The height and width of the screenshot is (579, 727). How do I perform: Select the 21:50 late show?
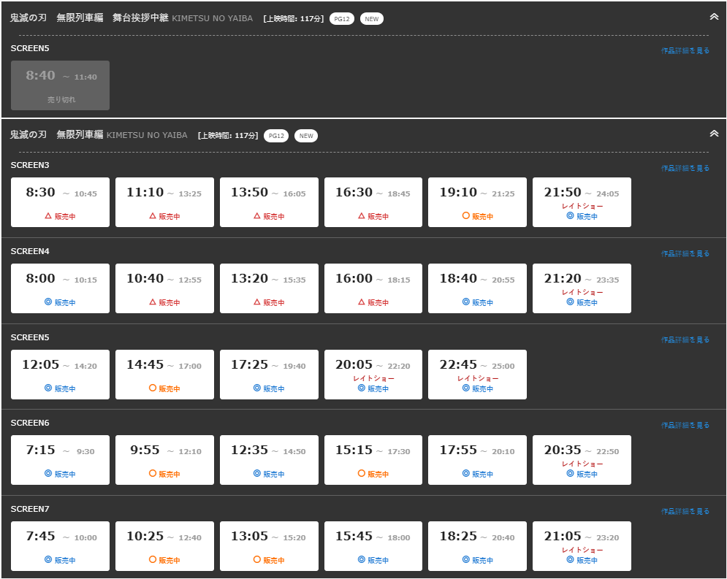582,202
